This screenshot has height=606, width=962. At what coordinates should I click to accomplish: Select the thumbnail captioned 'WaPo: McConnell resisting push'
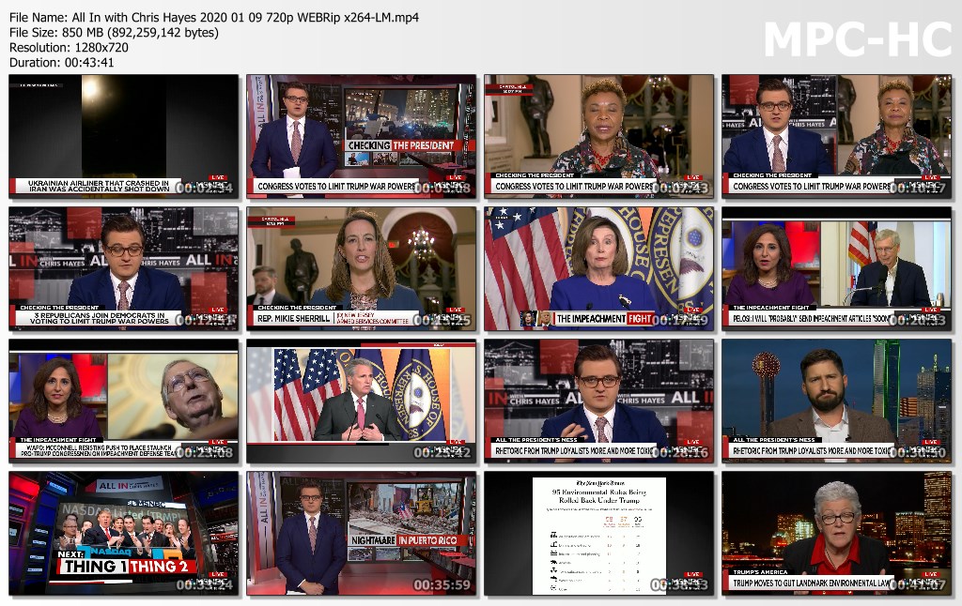(x=124, y=401)
